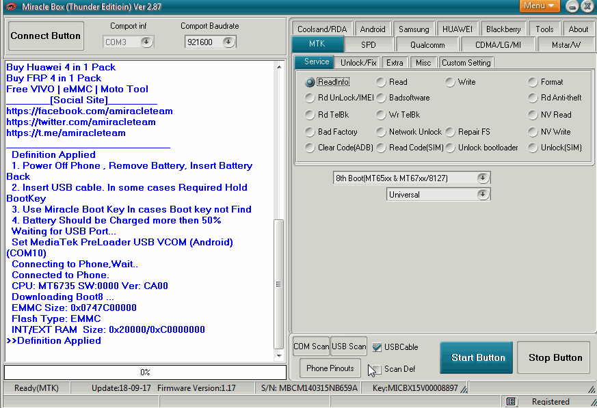Click the status bar grid icon beside Registered
Image resolution: width=597 pixels, height=408 pixels.
click(x=511, y=402)
